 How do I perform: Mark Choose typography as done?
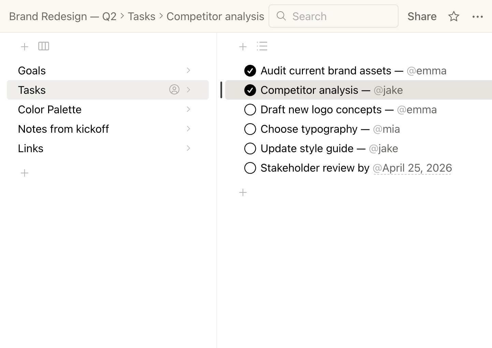(250, 129)
